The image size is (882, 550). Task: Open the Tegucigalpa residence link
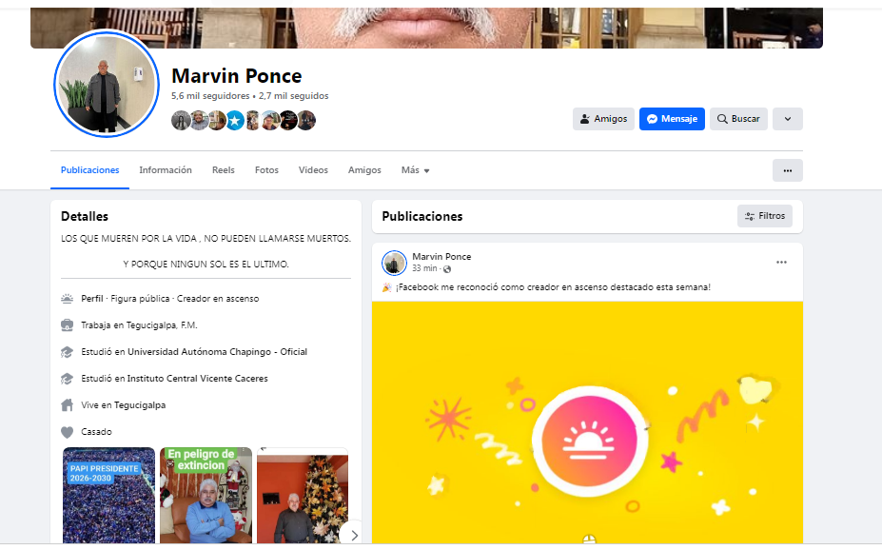(140, 405)
